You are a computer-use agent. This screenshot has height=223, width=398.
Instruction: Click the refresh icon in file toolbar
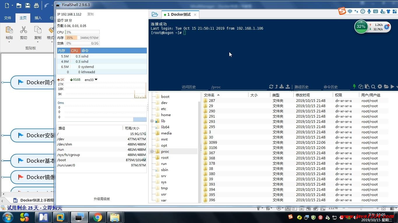[271, 87]
